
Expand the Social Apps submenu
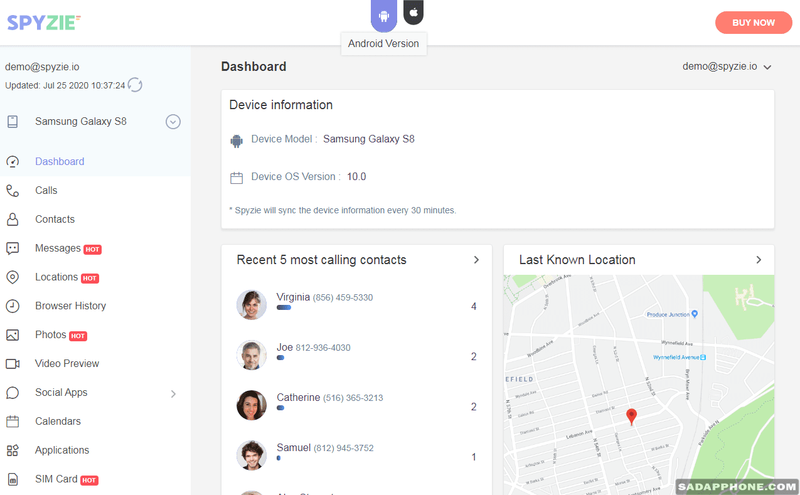pyautogui.click(x=173, y=393)
